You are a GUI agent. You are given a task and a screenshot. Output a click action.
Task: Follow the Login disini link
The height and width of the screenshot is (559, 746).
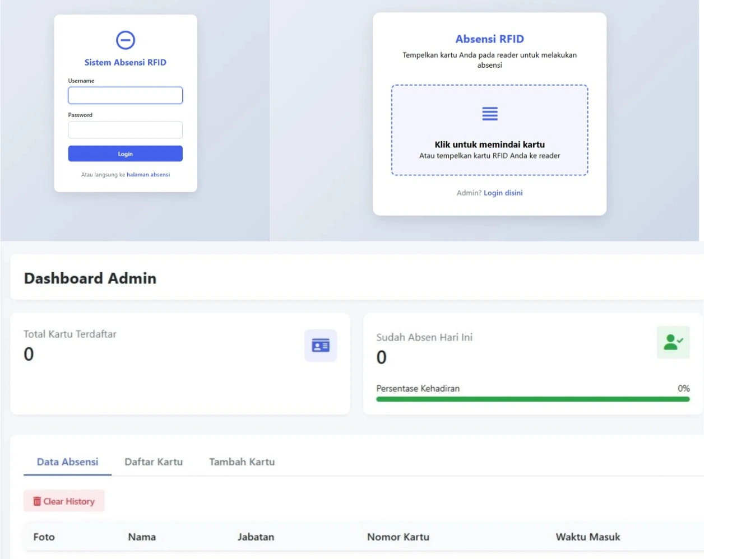[x=503, y=193]
